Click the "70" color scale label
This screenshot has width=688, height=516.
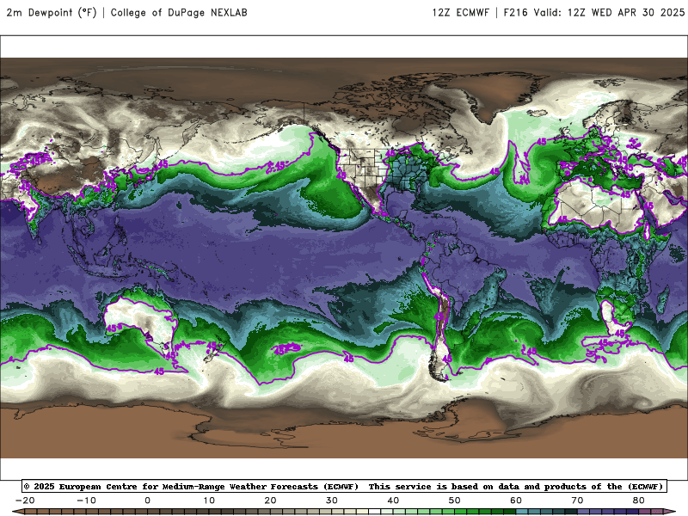pyautogui.click(x=577, y=501)
